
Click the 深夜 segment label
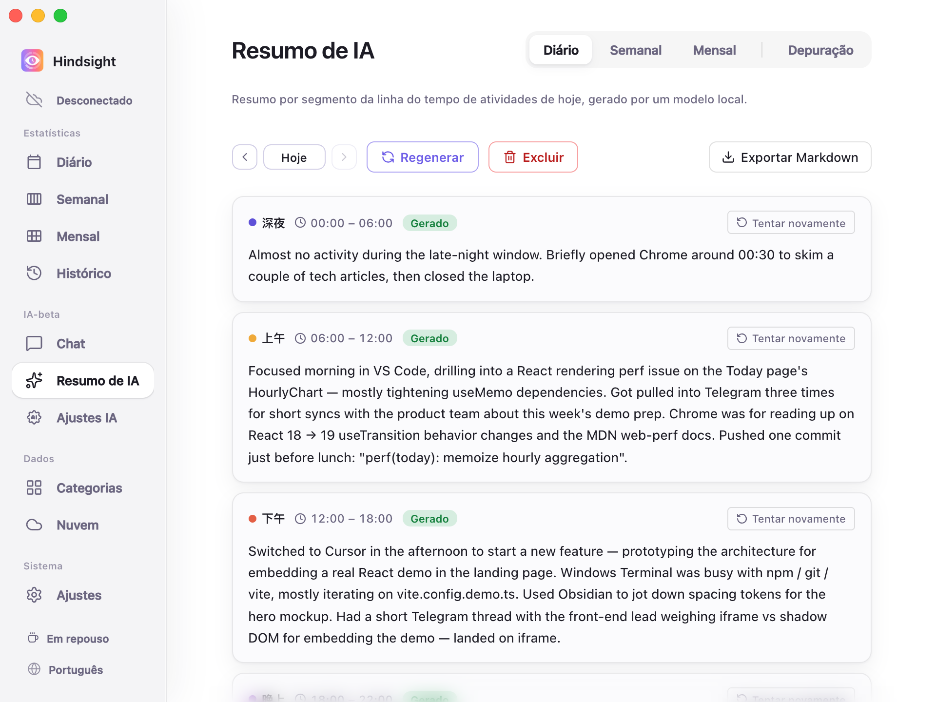point(273,223)
